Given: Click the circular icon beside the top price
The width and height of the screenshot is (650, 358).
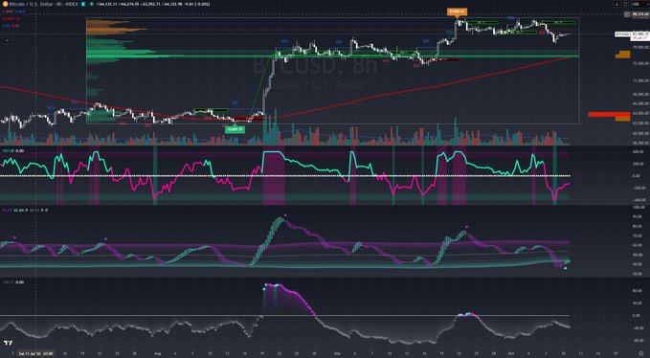Looking at the screenshot, I should click(627, 14).
